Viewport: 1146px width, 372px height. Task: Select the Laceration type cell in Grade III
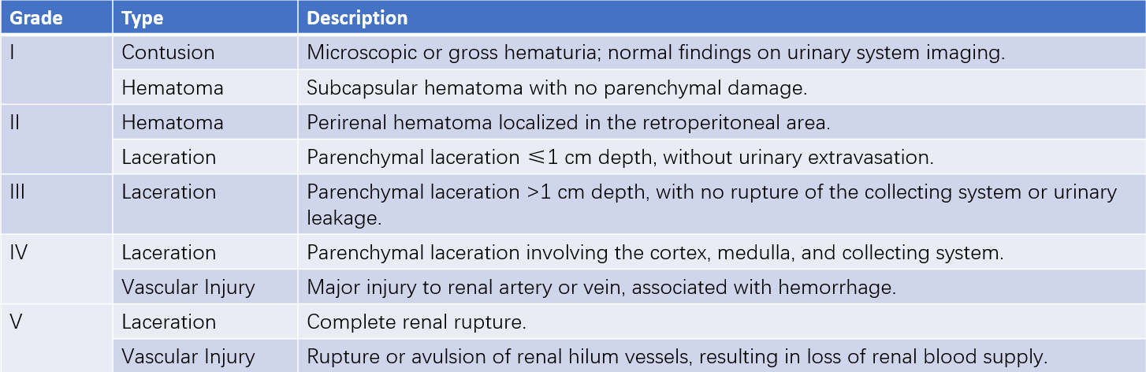click(x=169, y=193)
